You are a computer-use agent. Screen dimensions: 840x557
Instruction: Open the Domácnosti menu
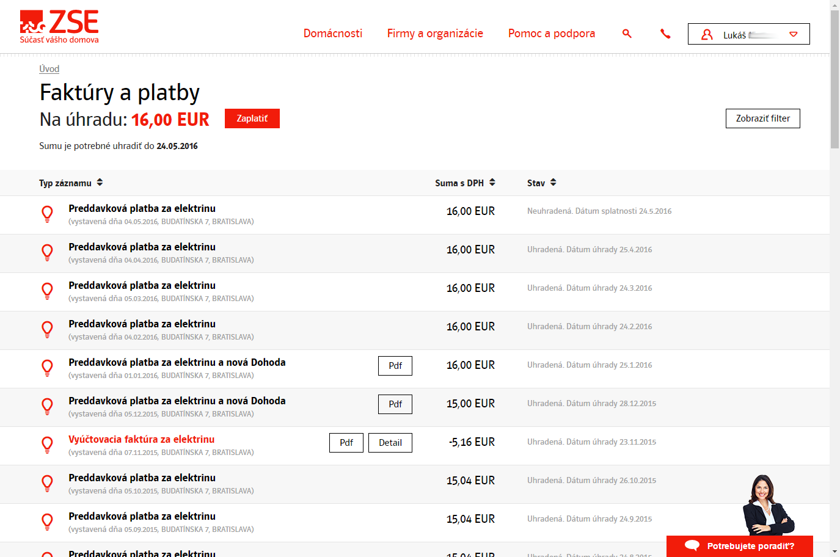pyautogui.click(x=333, y=34)
